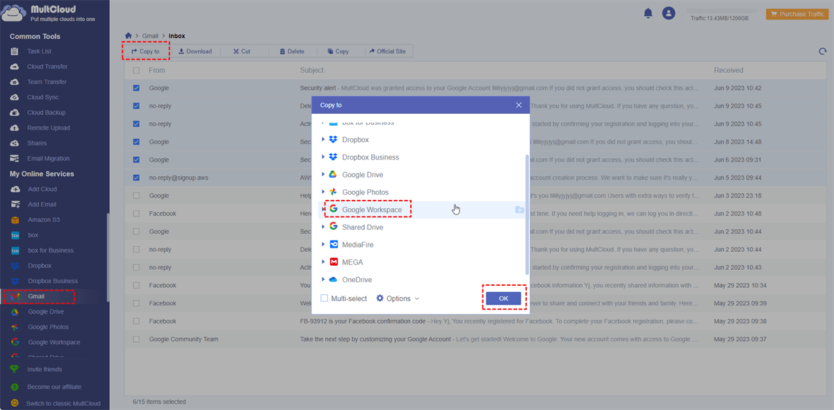834x410 pixels.
Task: Open the user account avatar
Action: [x=669, y=12]
